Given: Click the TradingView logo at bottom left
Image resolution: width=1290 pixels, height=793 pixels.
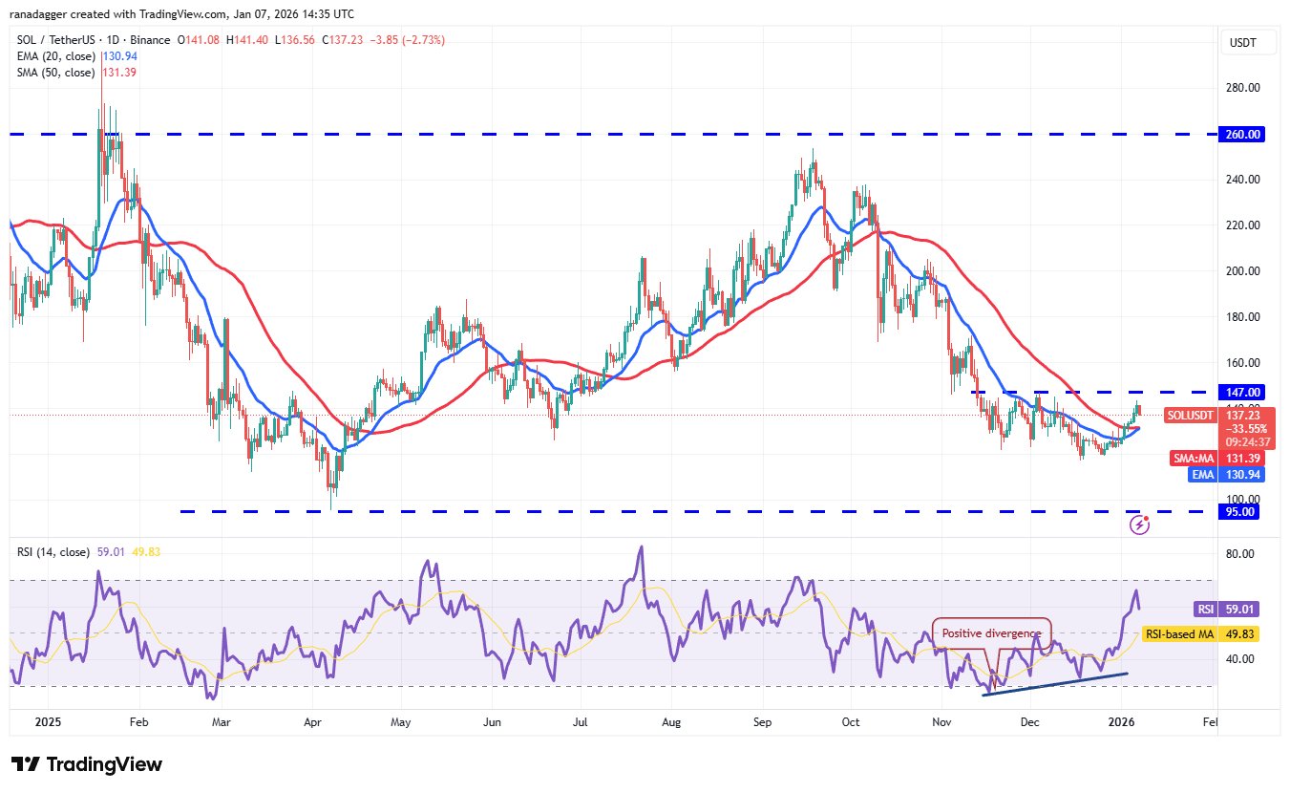Looking at the screenshot, I should point(87,764).
